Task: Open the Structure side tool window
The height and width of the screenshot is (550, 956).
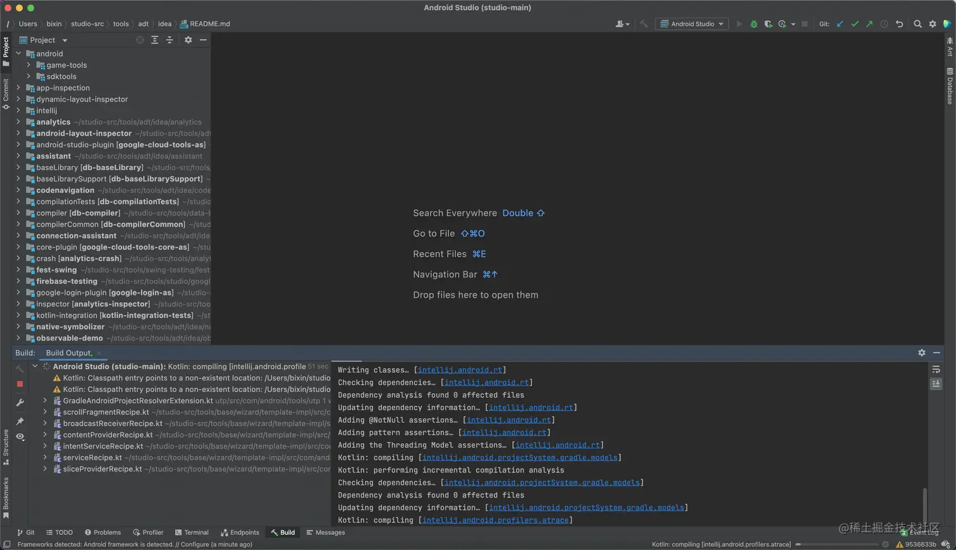Action: click(6, 447)
